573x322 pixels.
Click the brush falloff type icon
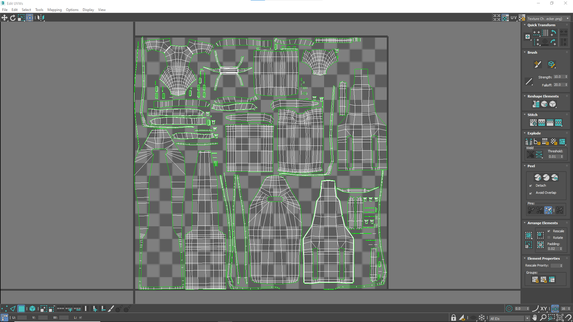pyautogui.click(x=529, y=81)
